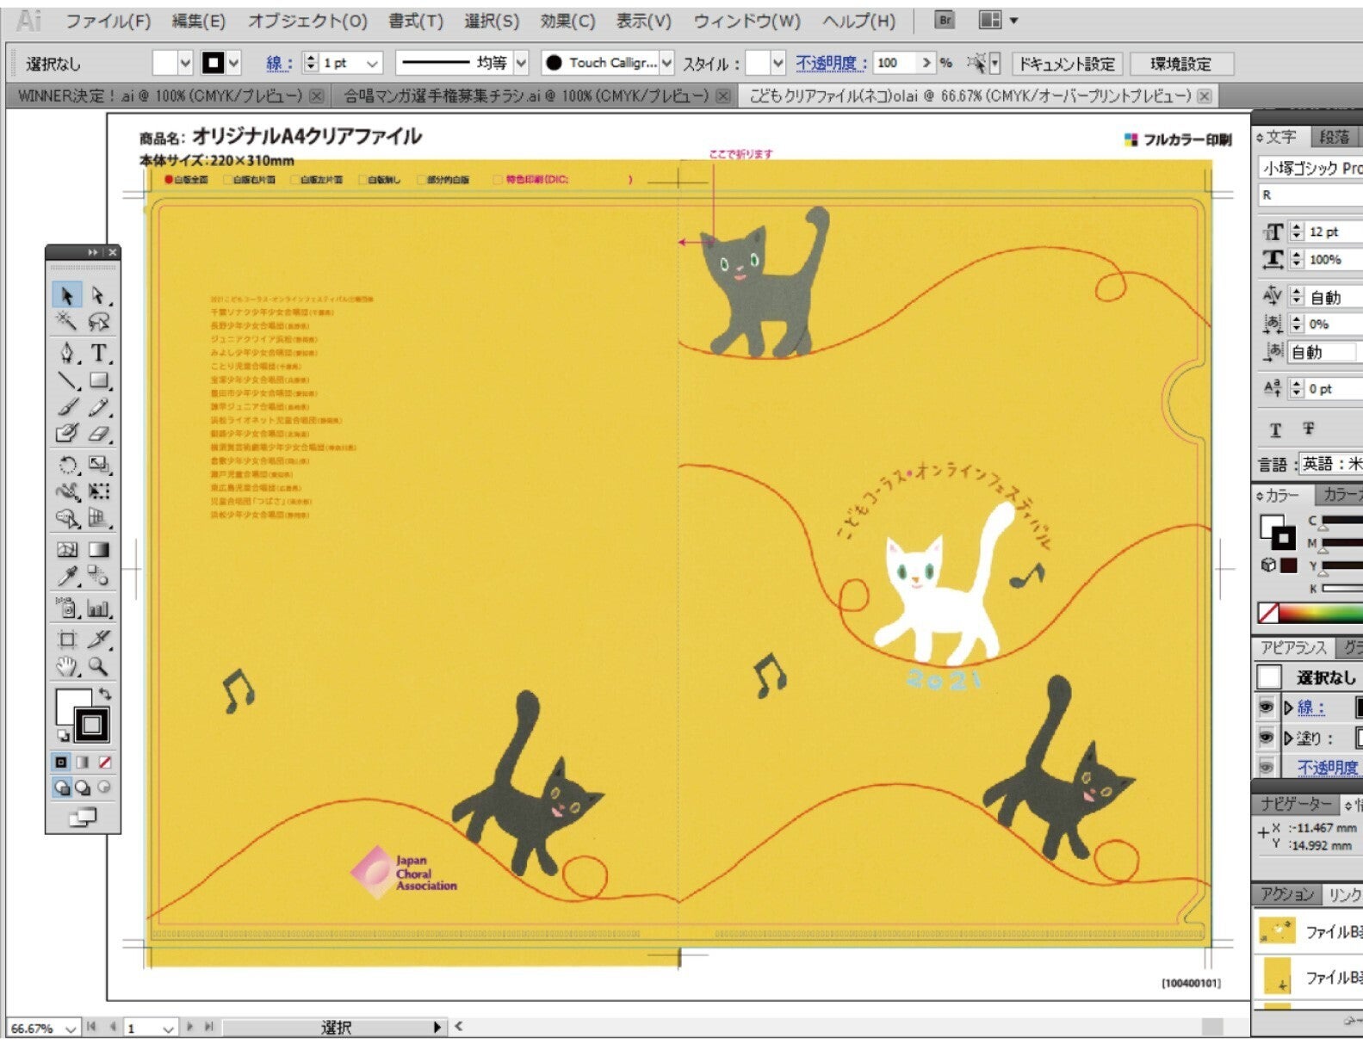Hide the 不透明度 appearance attribute
Viewport: 1363px width, 1044px height.
point(1266,766)
